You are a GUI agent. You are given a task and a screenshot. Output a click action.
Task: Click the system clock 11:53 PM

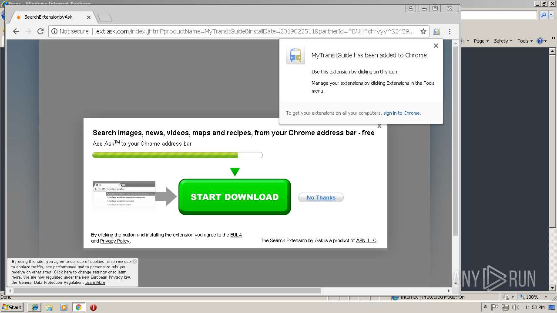click(x=535, y=307)
